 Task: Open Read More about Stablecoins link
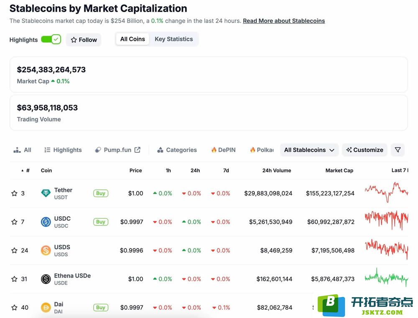click(x=284, y=21)
